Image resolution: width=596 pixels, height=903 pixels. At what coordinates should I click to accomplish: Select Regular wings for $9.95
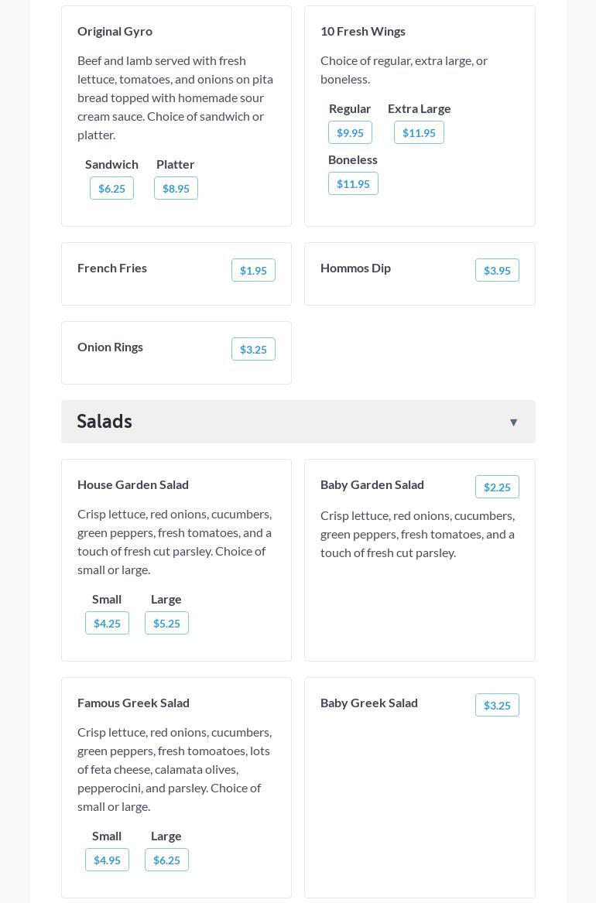350,132
